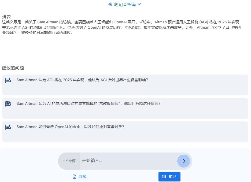Collapse the 笔记本指南 chevron arrow
The width and height of the screenshot is (251, 182).
(x=139, y=4)
